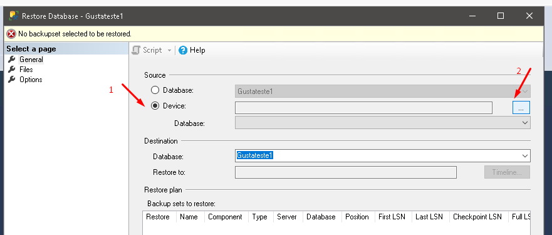Expand the Database dropdown under Device
Viewport: 552px width, 235px height.
coord(525,123)
